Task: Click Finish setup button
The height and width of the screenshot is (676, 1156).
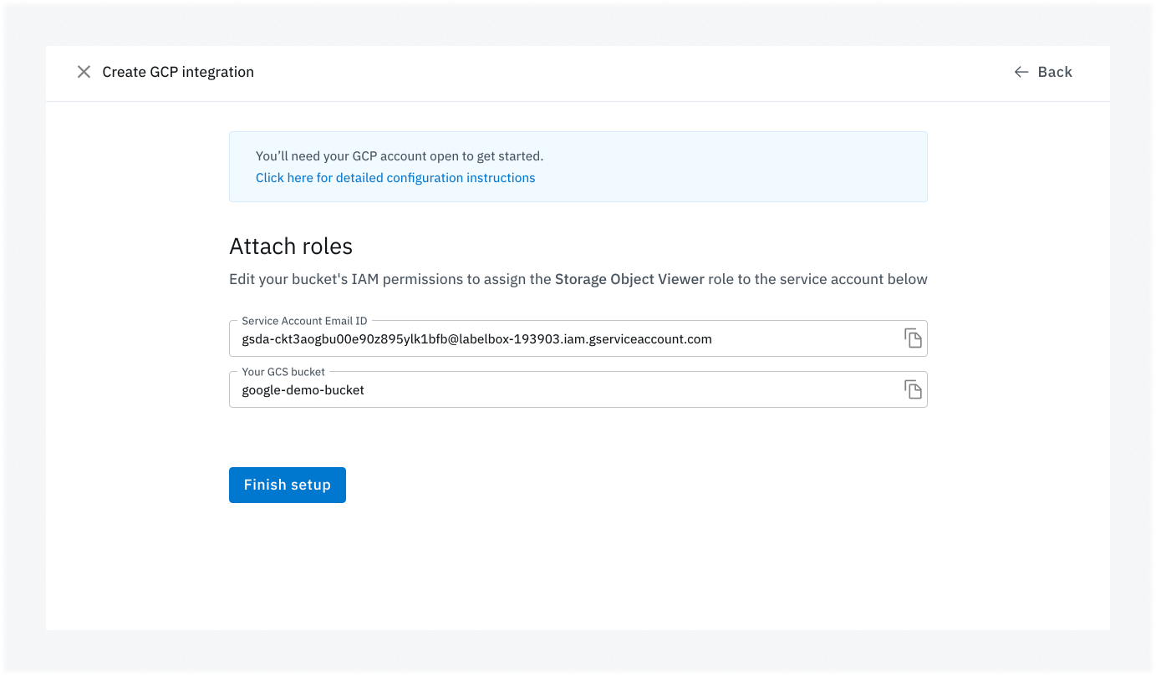Action: point(288,485)
